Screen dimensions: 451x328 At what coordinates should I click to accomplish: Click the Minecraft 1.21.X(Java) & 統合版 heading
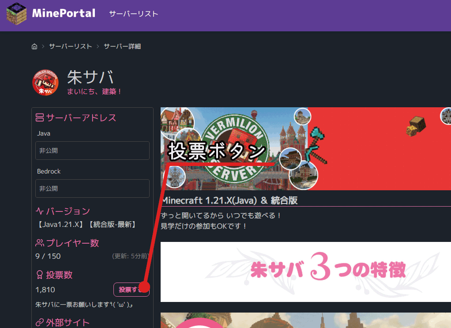(229, 200)
